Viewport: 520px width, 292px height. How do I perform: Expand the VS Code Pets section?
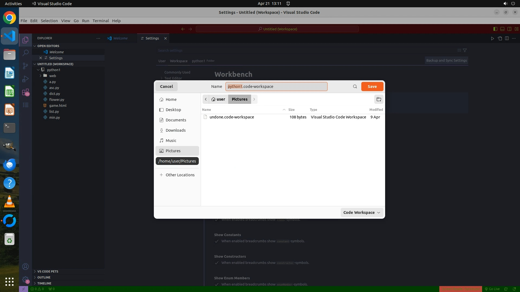pos(48,271)
